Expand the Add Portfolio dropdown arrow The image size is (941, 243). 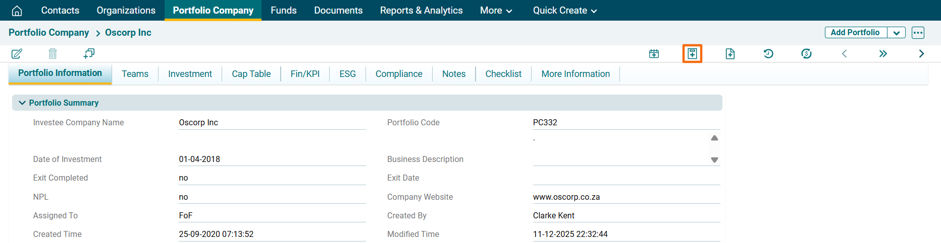(x=896, y=33)
